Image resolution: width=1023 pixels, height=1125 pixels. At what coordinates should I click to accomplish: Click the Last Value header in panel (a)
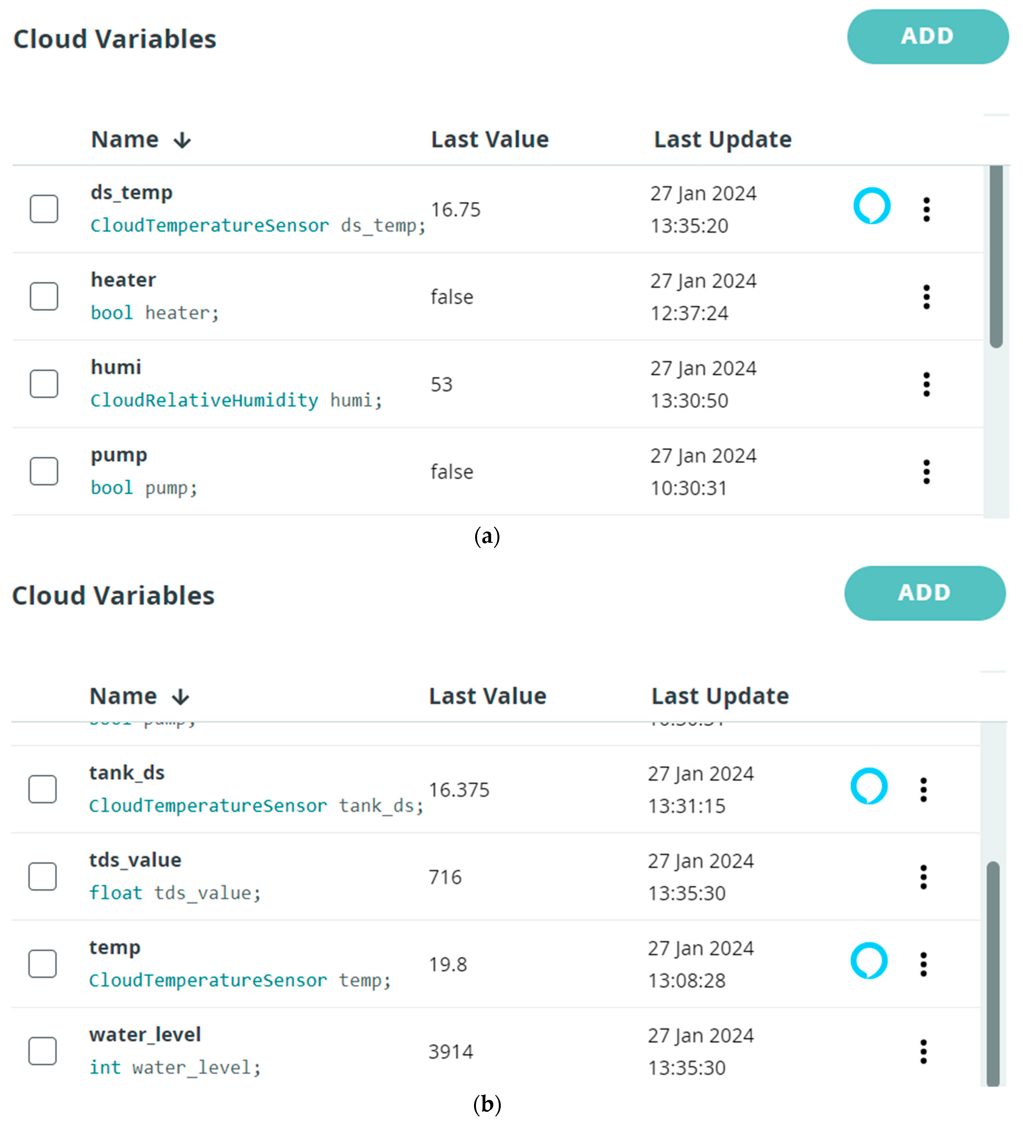[x=489, y=140]
